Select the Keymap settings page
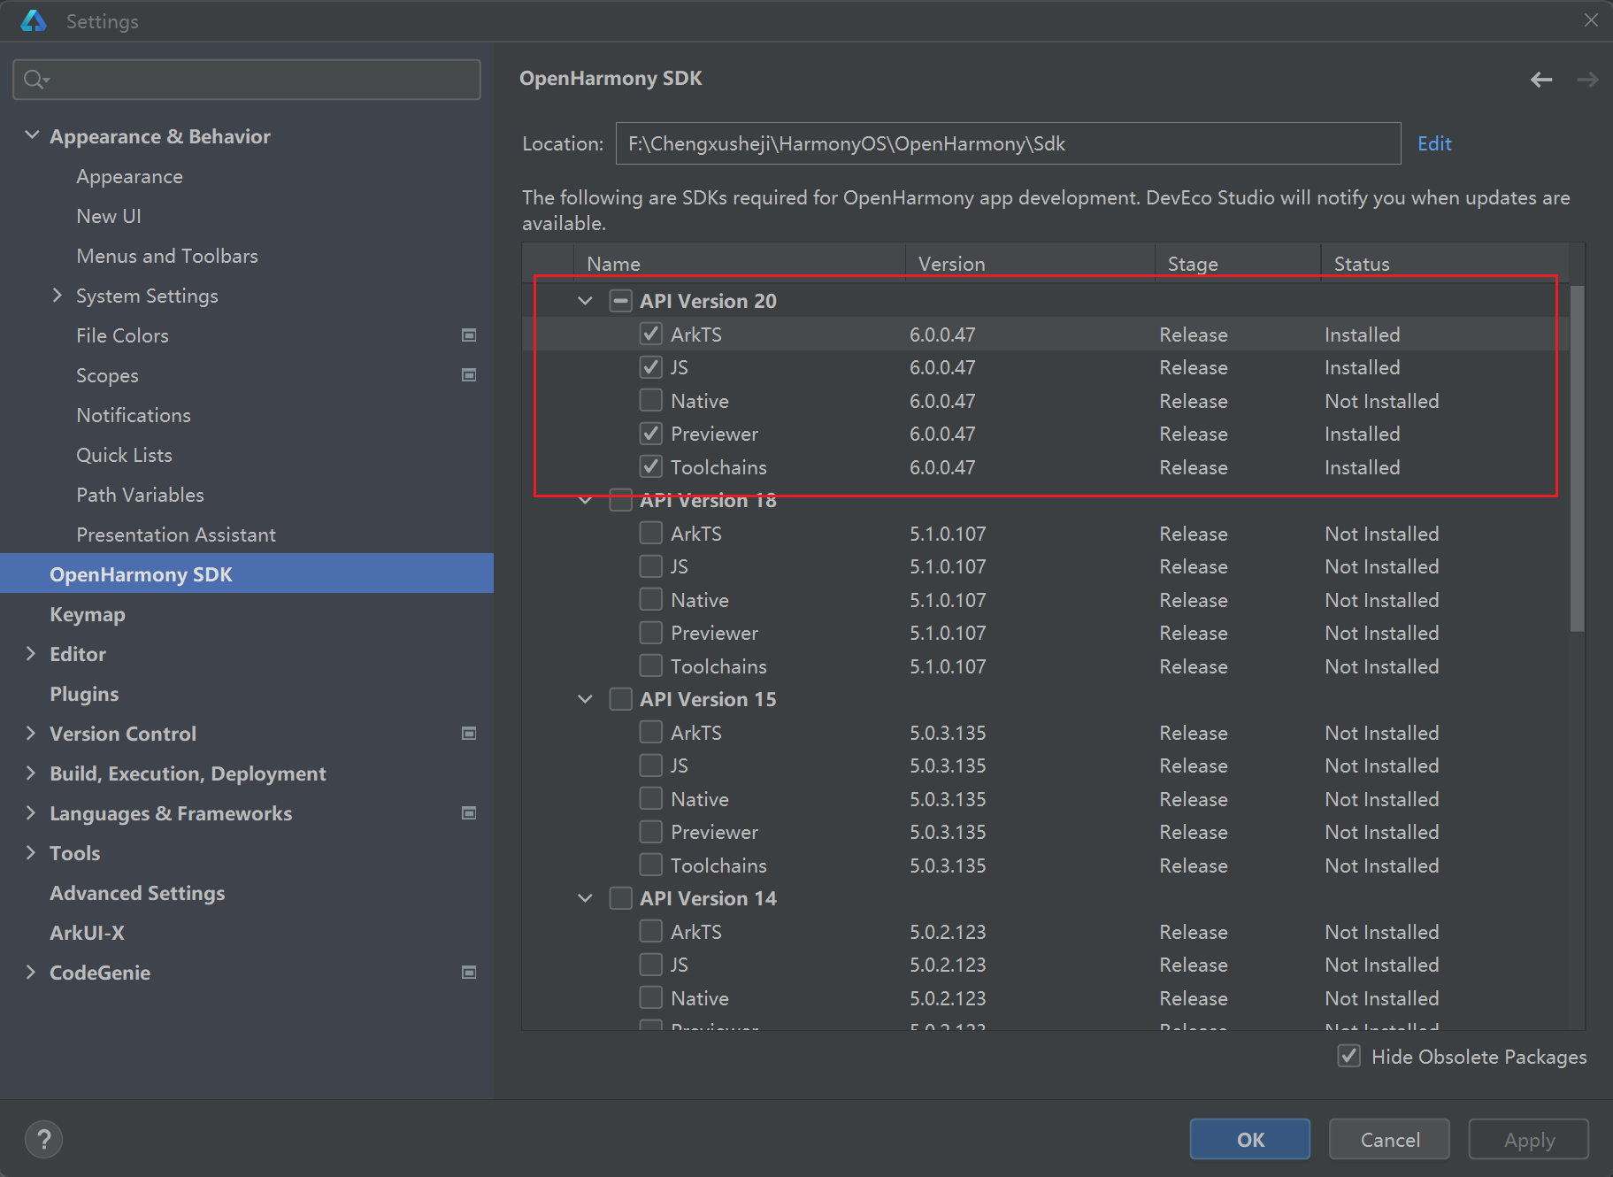Image resolution: width=1613 pixels, height=1177 pixels. [x=88, y=614]
